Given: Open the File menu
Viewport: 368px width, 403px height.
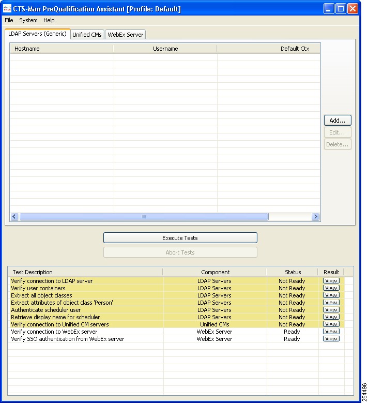Looking at the screenshot, I should 9,20.
